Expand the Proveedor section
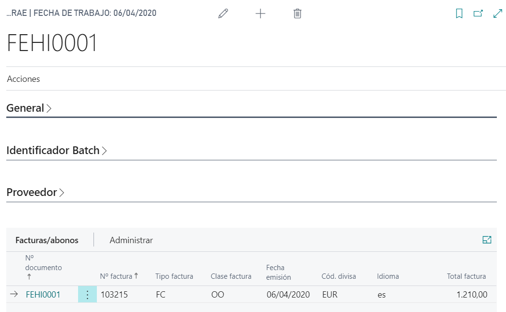Screen dimensions: 506x312 coord(35,192)
